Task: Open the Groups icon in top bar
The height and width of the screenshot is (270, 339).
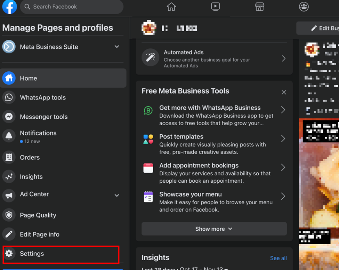Action: (x=304, y=7)
